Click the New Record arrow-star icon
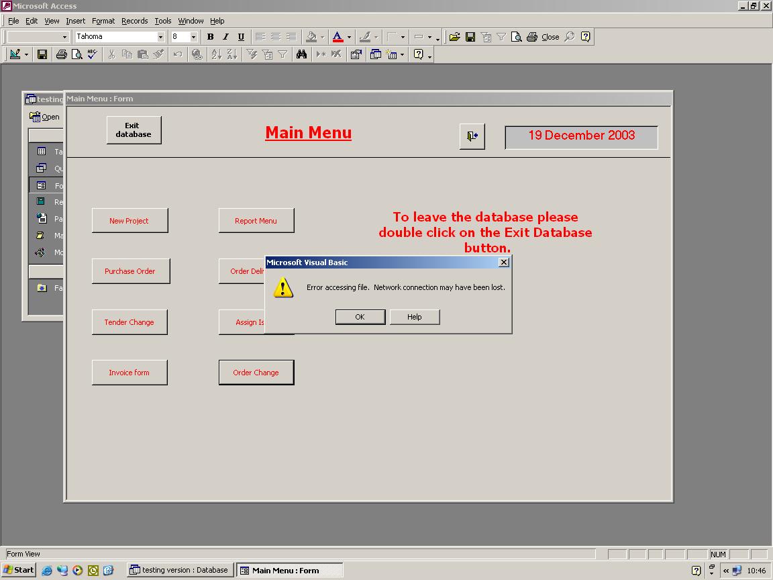Screen dimensions: 773x580 (321, 54)
